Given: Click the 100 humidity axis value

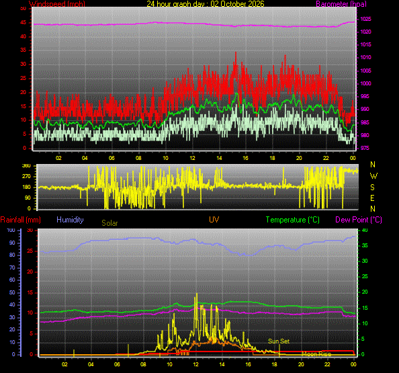Looking at the screenshot, I should pos(11,230).
